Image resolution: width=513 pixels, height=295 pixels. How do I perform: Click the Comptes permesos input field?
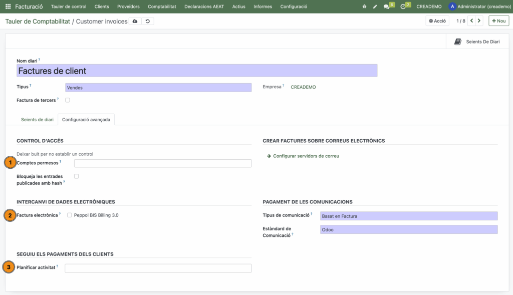pyautogui.click(x=163, y=163)
